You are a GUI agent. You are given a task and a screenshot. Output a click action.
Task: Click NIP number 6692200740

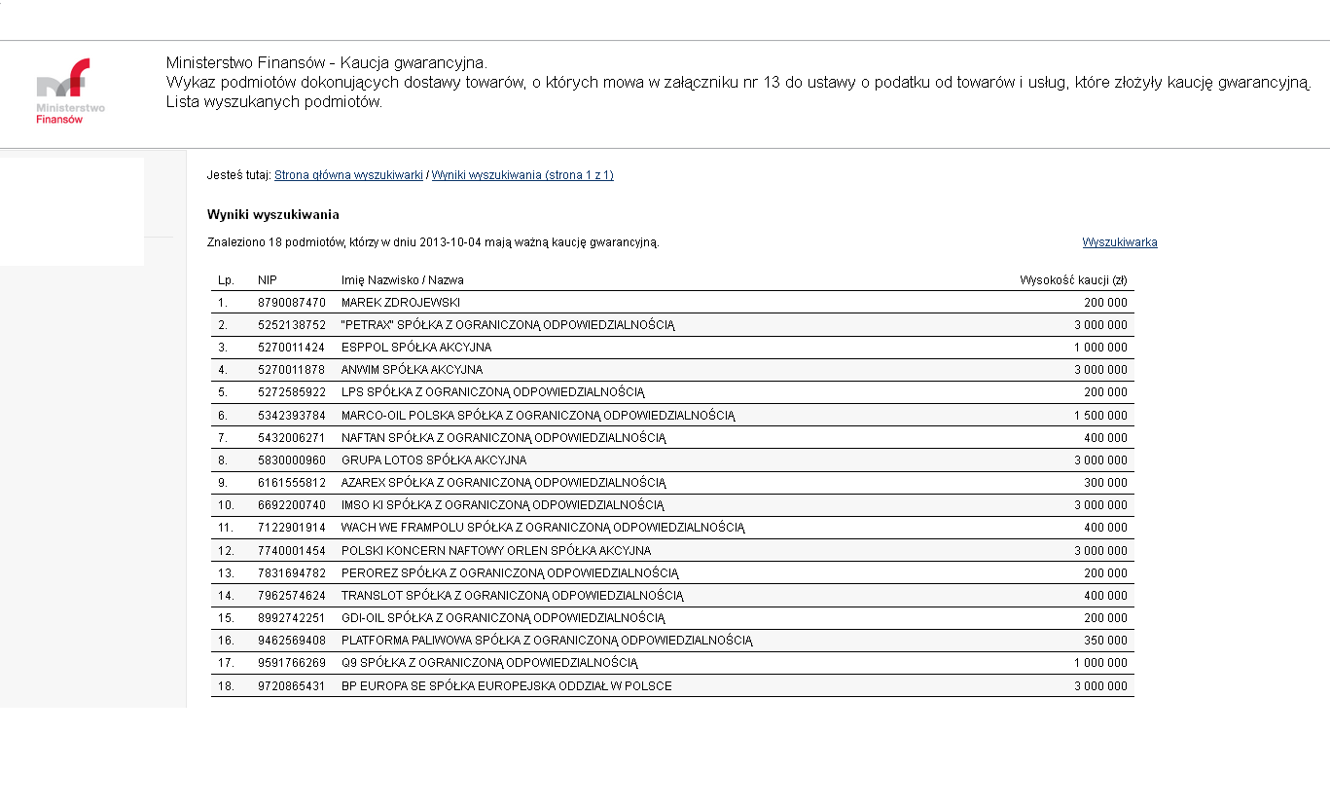(292, 505)
